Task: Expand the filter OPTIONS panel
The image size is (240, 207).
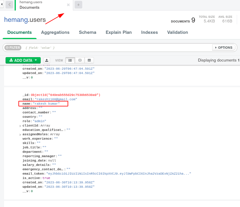Action: (224, 48)
